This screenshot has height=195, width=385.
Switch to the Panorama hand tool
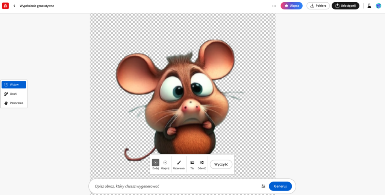14,103
